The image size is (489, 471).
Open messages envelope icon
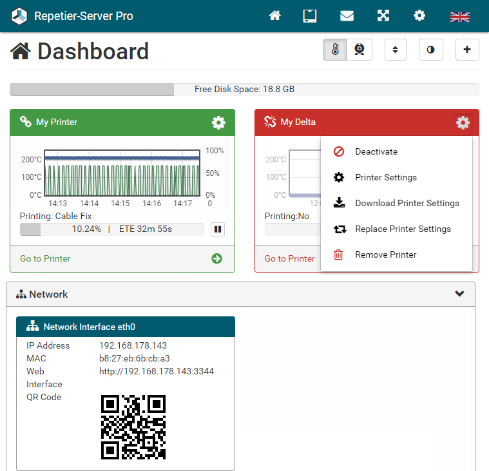tap(347, 16)
